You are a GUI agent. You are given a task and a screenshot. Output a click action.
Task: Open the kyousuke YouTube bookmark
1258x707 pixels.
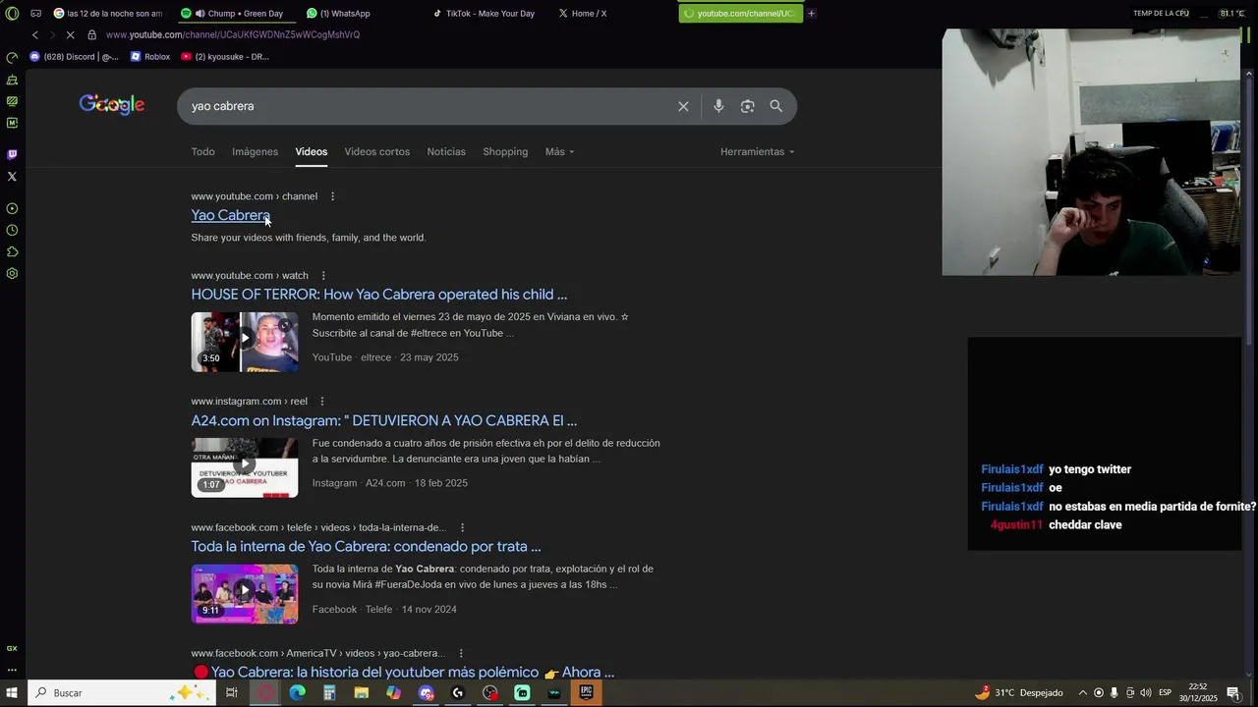(x=225, y=57)
